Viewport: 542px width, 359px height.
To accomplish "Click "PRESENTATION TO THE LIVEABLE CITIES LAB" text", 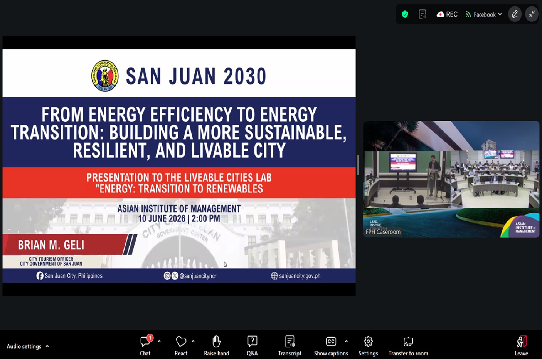I will (x=179, y=178).
